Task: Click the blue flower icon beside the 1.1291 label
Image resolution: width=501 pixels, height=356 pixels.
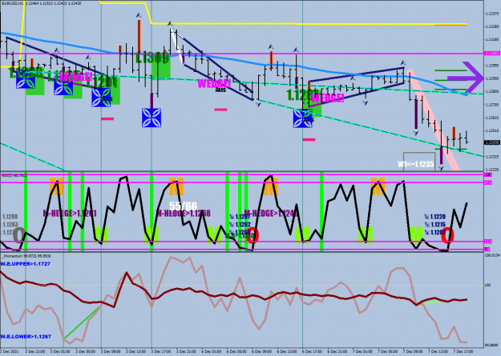Action: pos(101,98)
